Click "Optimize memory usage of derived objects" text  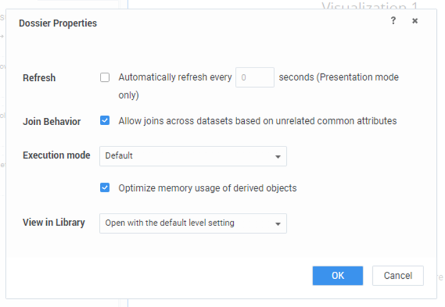pyautogui.click(x=207, y=188)
